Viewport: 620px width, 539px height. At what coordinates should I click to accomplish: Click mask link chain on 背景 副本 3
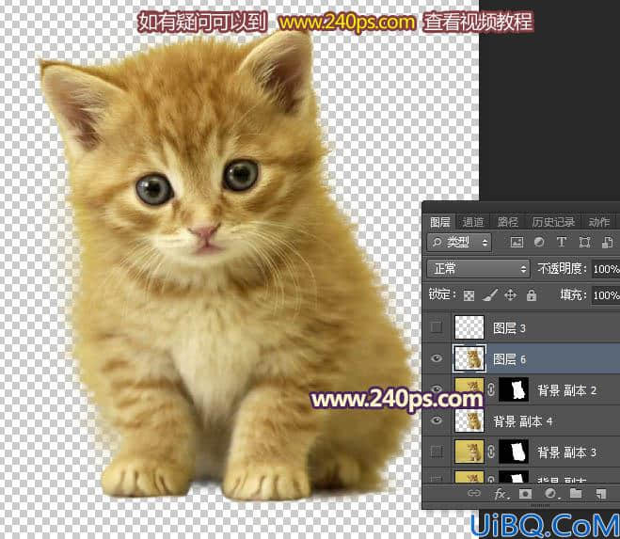point(491,452)
